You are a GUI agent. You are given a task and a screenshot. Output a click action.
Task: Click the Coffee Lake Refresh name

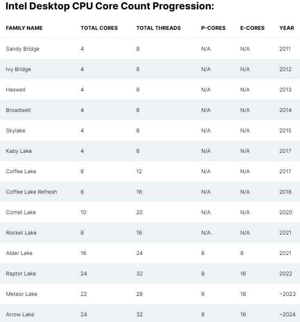tap(31, 192)
